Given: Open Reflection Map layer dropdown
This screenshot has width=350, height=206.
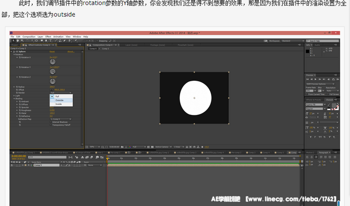Looking at the screenshot, I should pyautogui.click(x=61, y=119).
